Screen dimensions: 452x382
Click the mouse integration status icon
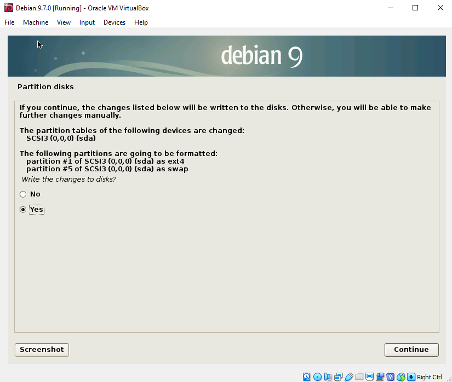point(401,377)
